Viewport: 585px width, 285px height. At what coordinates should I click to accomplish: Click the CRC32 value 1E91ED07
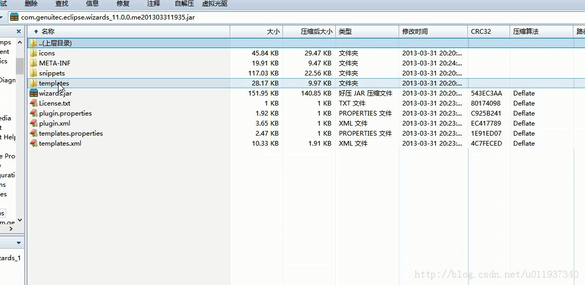coord(486,134)
